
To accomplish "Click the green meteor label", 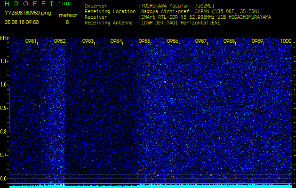I will [68, 16].
